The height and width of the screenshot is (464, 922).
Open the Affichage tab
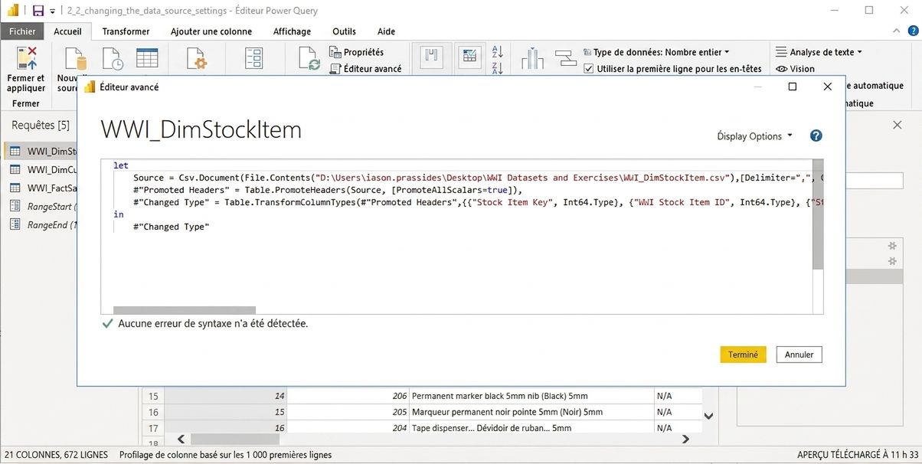click(292, 31)
